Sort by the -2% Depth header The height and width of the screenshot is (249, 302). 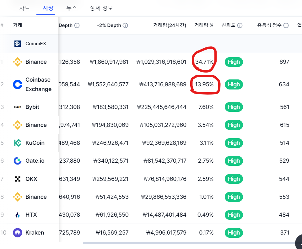[109, 25]
